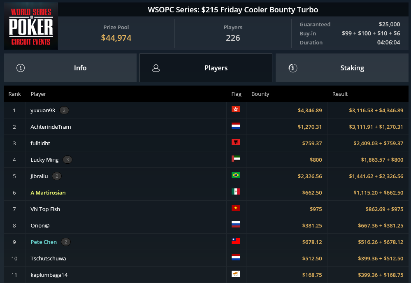Click result $3,116.53 + $4,346.89
Screen dimensions: 411x283
click(376, 110)
